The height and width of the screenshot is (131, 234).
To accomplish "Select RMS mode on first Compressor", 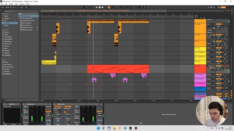I will (x=48, y=114).
